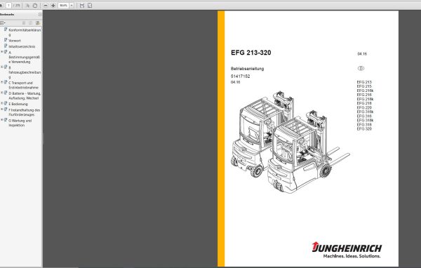Click the new bookmark icon in panel toolbar
The width and height of the screenshot is (421, 268).
[x=38, y=23]
